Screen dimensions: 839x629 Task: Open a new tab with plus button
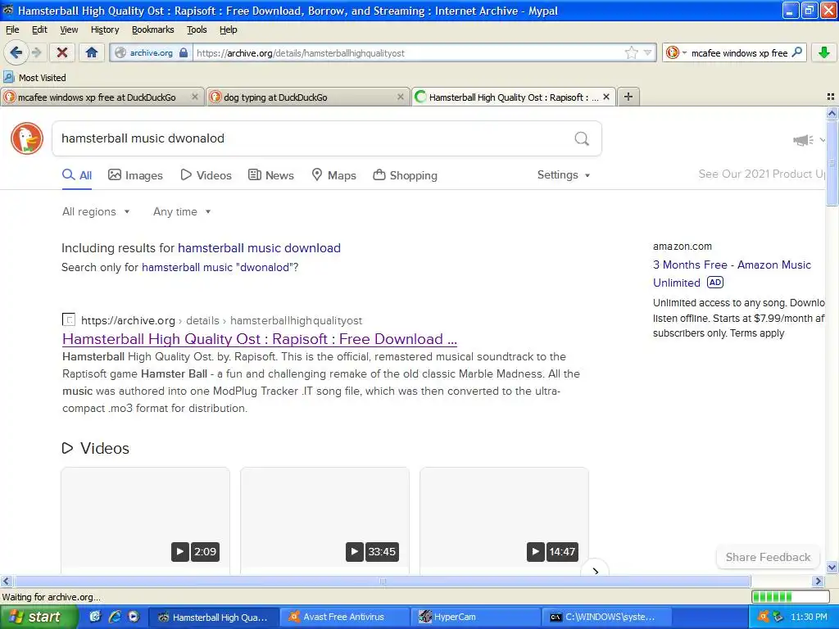628,97
